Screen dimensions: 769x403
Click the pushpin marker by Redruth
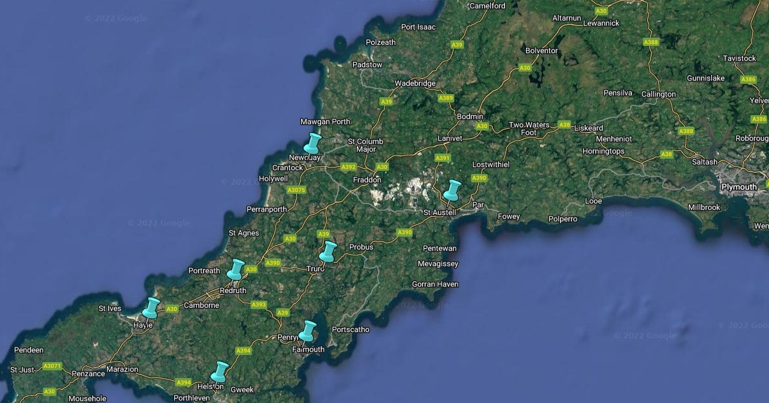click(236, 269)
